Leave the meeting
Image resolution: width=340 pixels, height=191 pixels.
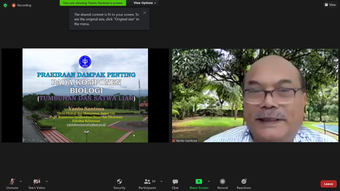pos(328,184)
